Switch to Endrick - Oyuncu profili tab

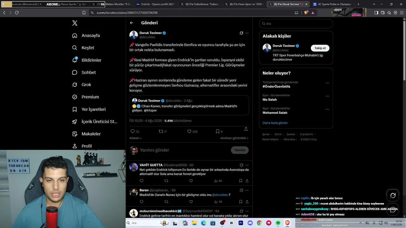coord(155,4)
